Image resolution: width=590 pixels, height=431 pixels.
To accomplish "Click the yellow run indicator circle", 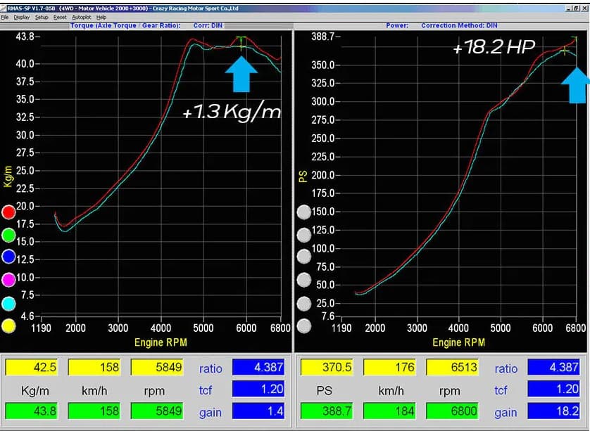I will 8,326.
